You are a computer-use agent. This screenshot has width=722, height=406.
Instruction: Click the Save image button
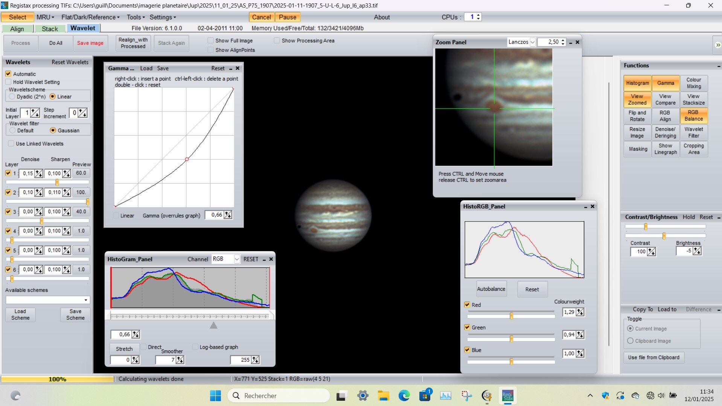(x=90, y=43)
